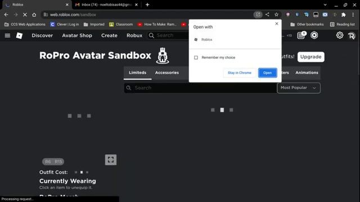The width and height of the screenshot is (360, 202).
Task: Open the Other bookmarks folder
Action: click(307, 24)
